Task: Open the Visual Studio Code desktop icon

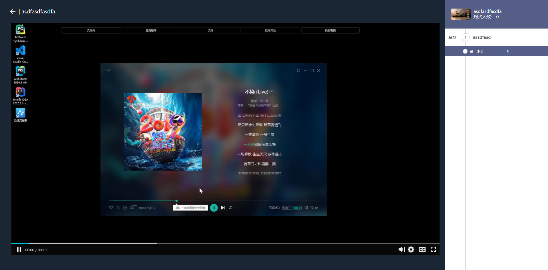Action: 21,54
